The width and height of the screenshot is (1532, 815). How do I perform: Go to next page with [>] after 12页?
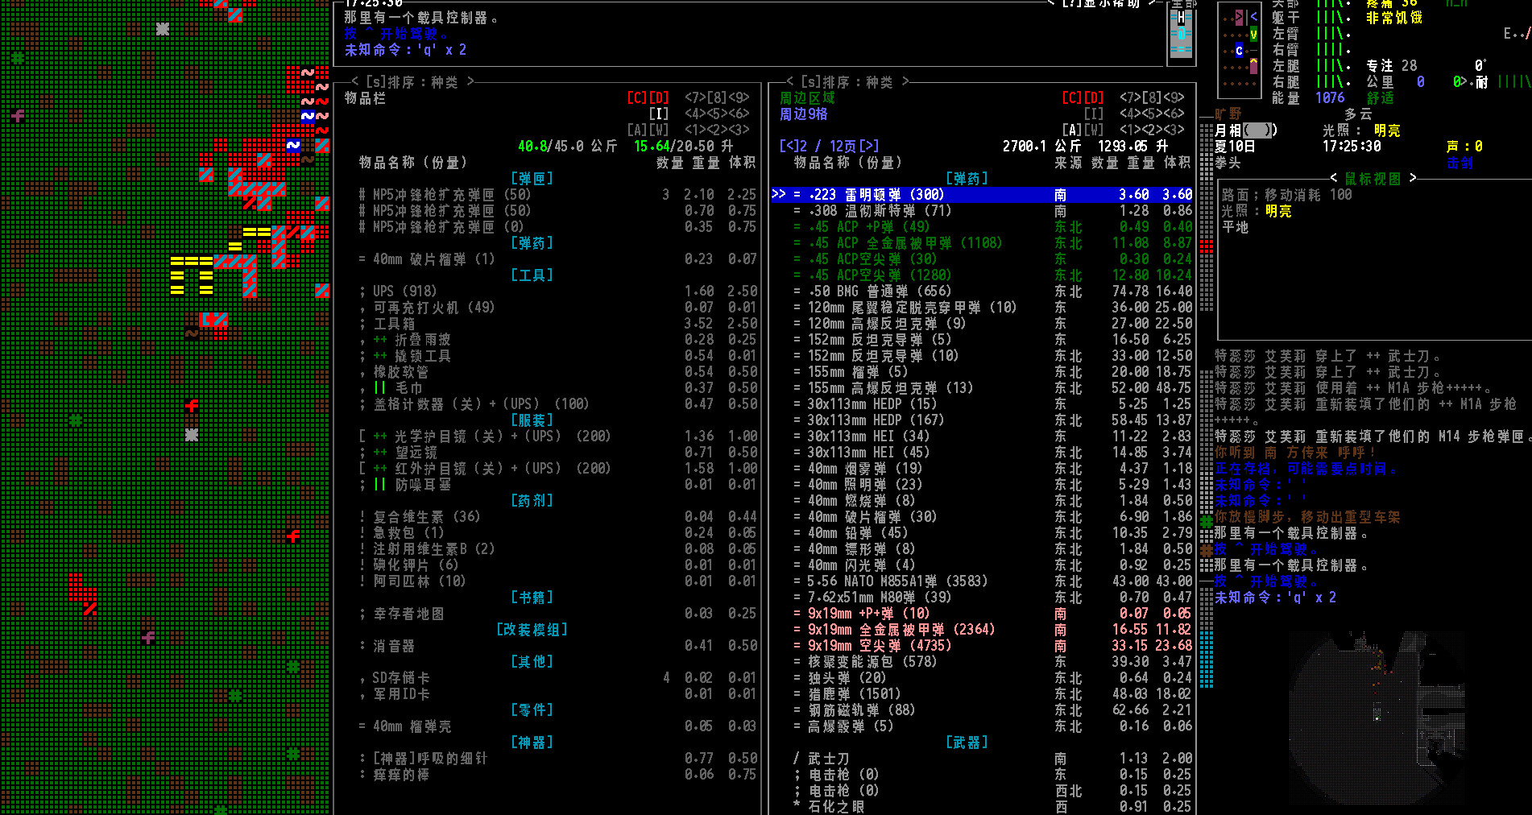[869, 147]
